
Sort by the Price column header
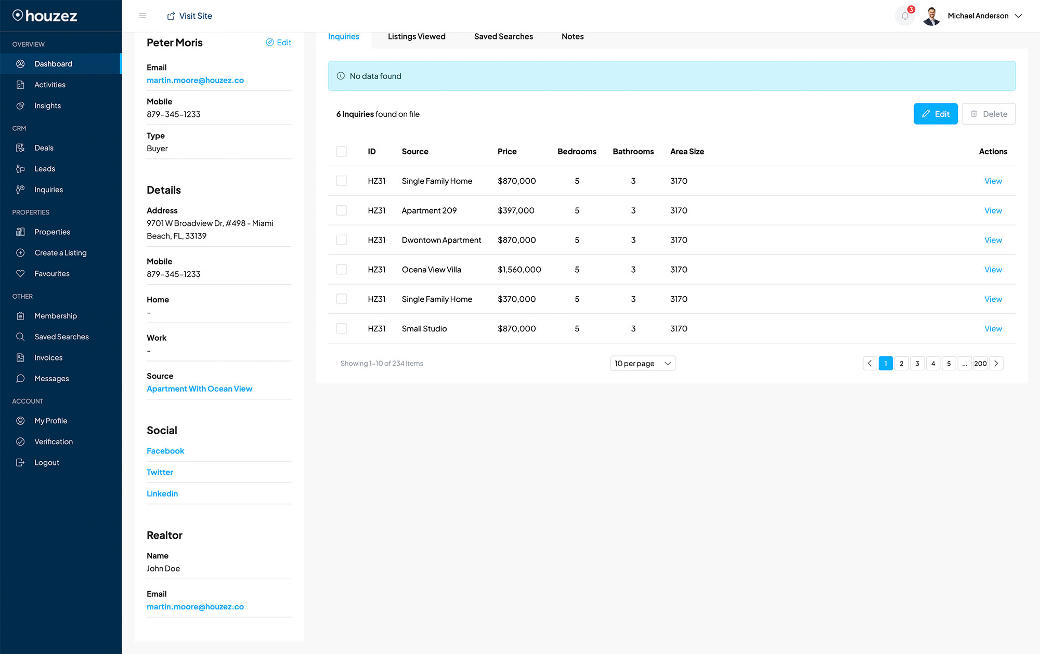pos(507,152)
